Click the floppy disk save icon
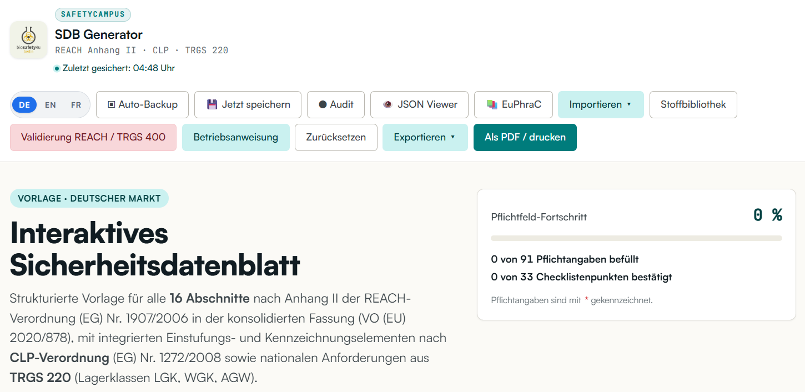Viewport: 805px width, 392px height. [212, 104]
